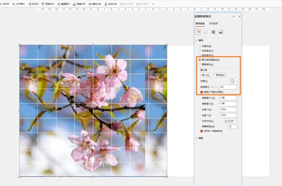The image size is (282, 186).
Task: Click the 刻度 Y field spinner arrows
Action: point(236,115)
